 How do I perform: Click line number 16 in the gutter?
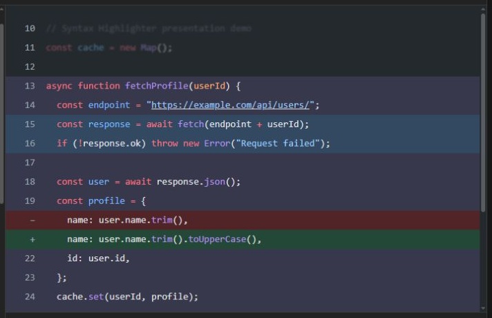pos(30,144)
